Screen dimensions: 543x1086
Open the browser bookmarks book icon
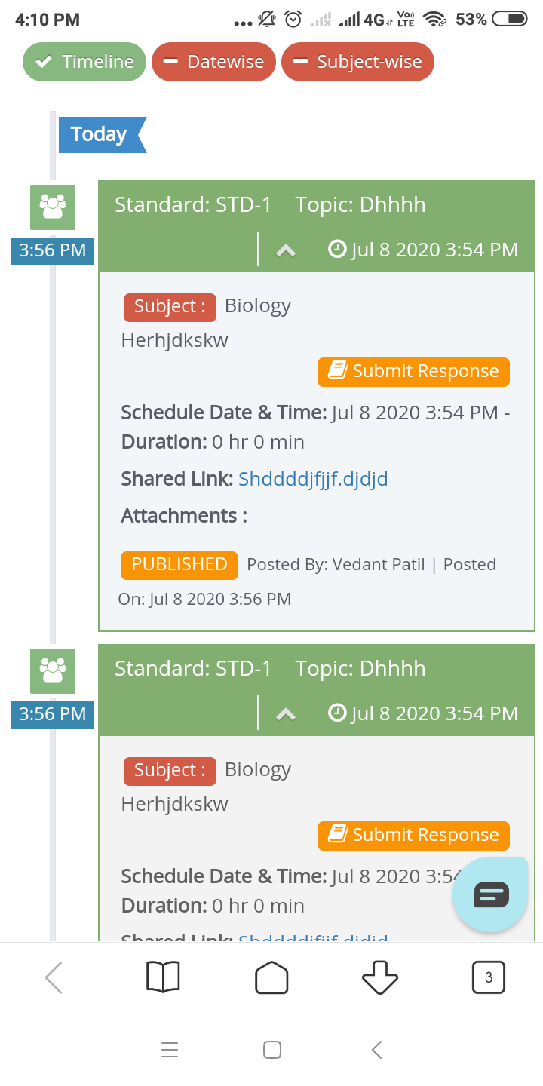coord(163,978)
